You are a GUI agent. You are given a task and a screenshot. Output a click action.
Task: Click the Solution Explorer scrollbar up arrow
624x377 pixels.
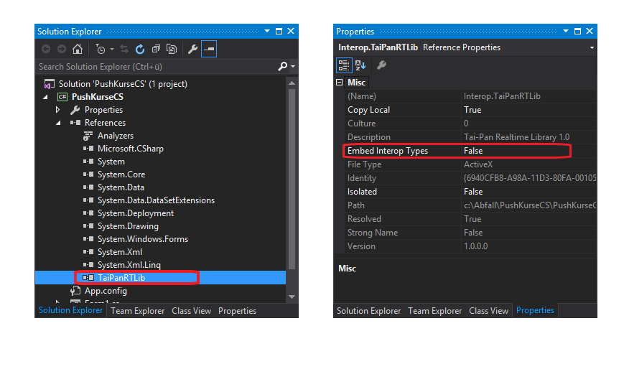[292, 83]
